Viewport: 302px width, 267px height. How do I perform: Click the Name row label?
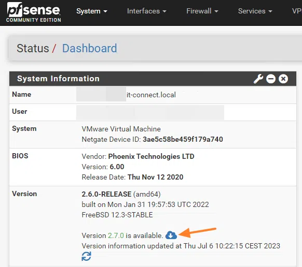(22, 94)
